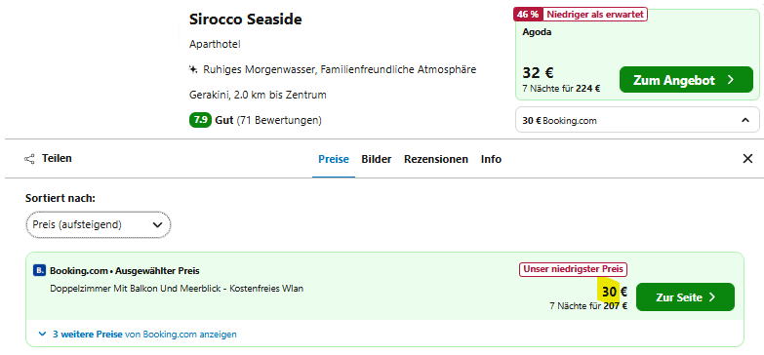Click the arrow inside Zum Angebot button

(730, 80)
